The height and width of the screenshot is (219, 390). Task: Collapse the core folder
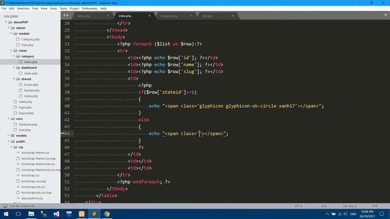coord(9,119)
